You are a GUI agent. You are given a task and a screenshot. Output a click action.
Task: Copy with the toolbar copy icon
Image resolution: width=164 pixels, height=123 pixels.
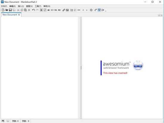22,10
